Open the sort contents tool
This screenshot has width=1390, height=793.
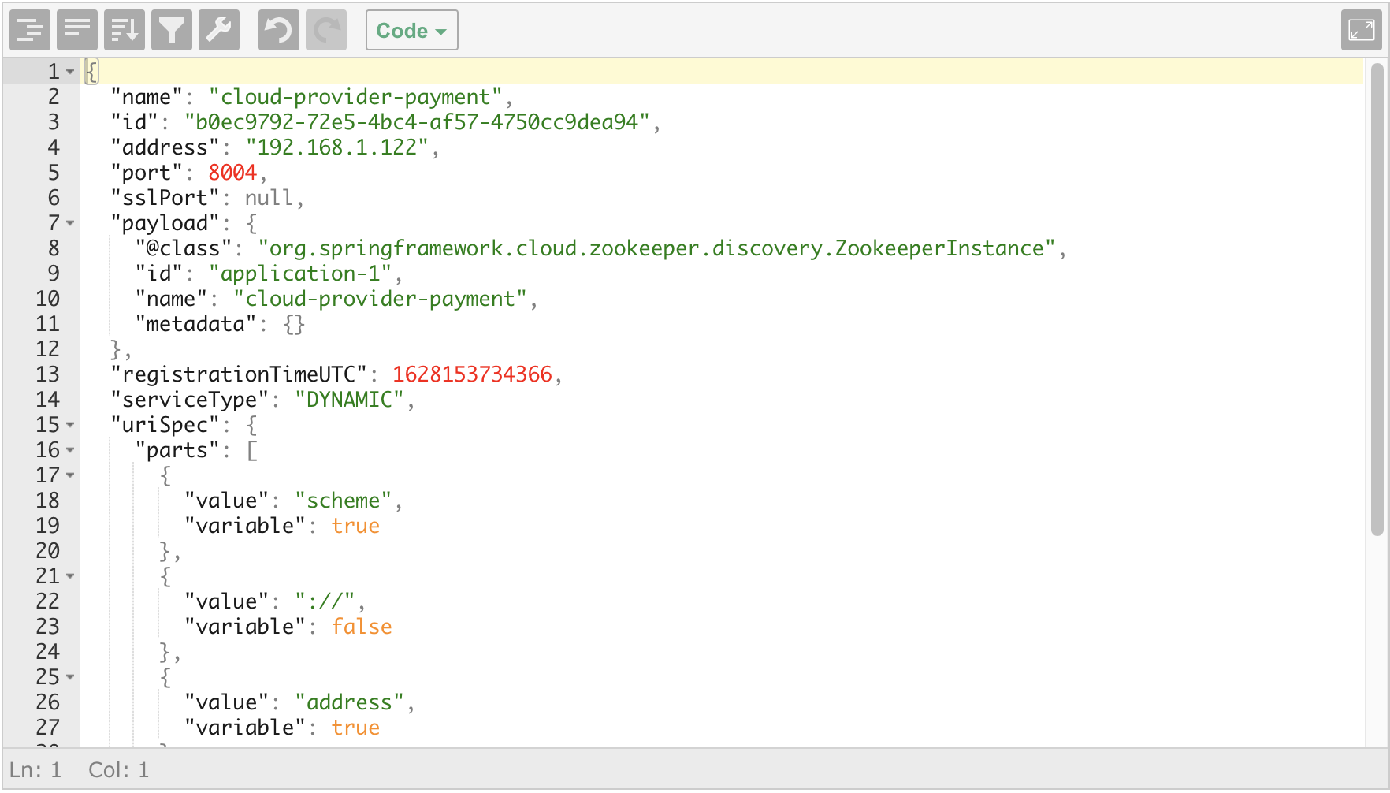click(x=125, y=31)
